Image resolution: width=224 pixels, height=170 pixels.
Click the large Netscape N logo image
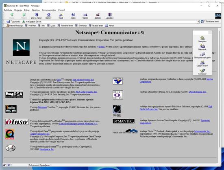point(21,48)
